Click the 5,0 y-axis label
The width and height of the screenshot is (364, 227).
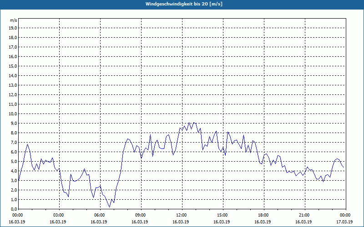pos(14,161)
